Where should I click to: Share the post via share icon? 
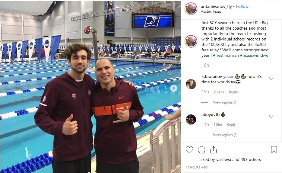click(x=213, y=149)
